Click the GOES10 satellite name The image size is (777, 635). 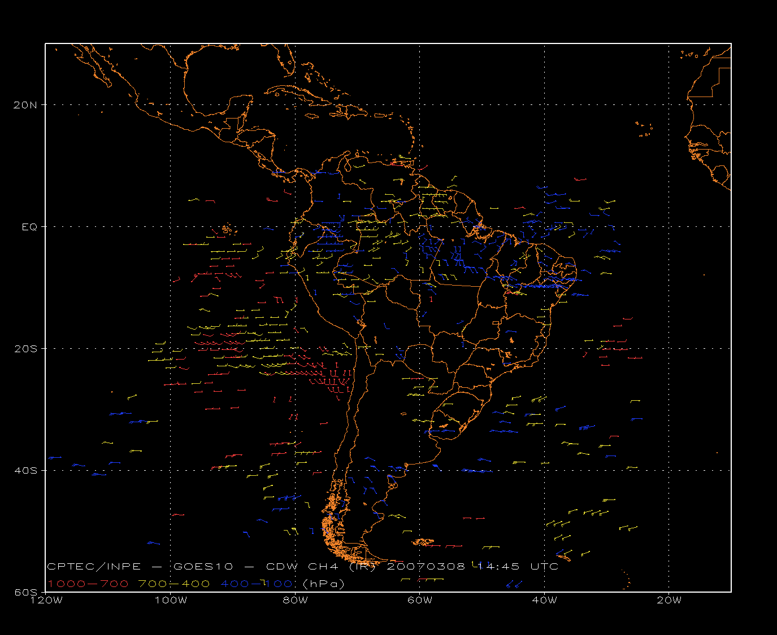[203, 567]
